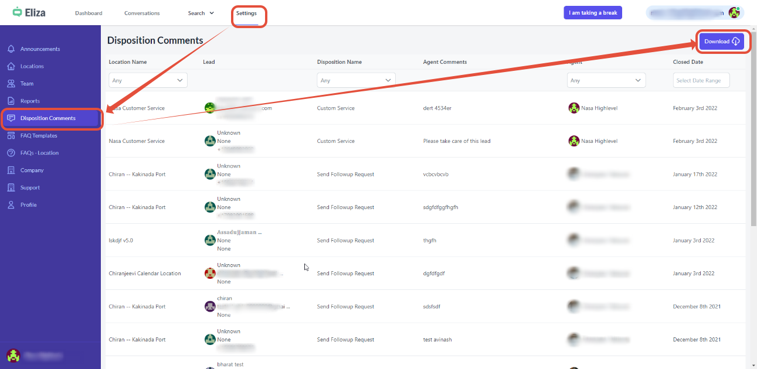Screen dimensions: 757x369
Task: Click the Announcements bell icon in sidebar
Action: (11, 49)
